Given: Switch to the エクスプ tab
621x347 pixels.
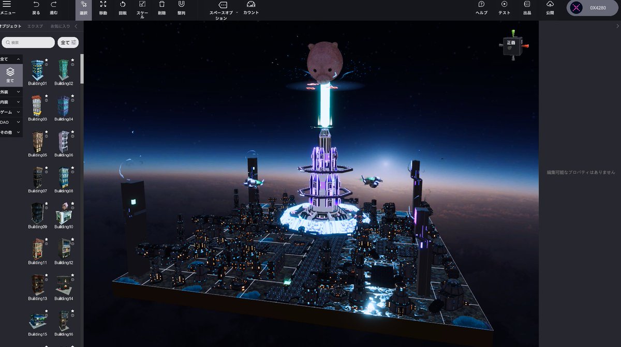Looking at the screenshot, I should click(35, 26).
